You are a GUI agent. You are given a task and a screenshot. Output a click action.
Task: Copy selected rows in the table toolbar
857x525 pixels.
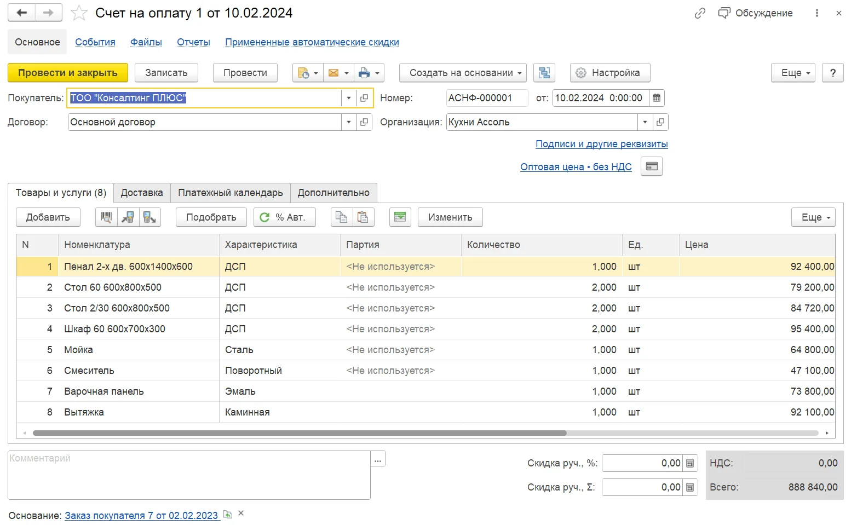(342, 217)
